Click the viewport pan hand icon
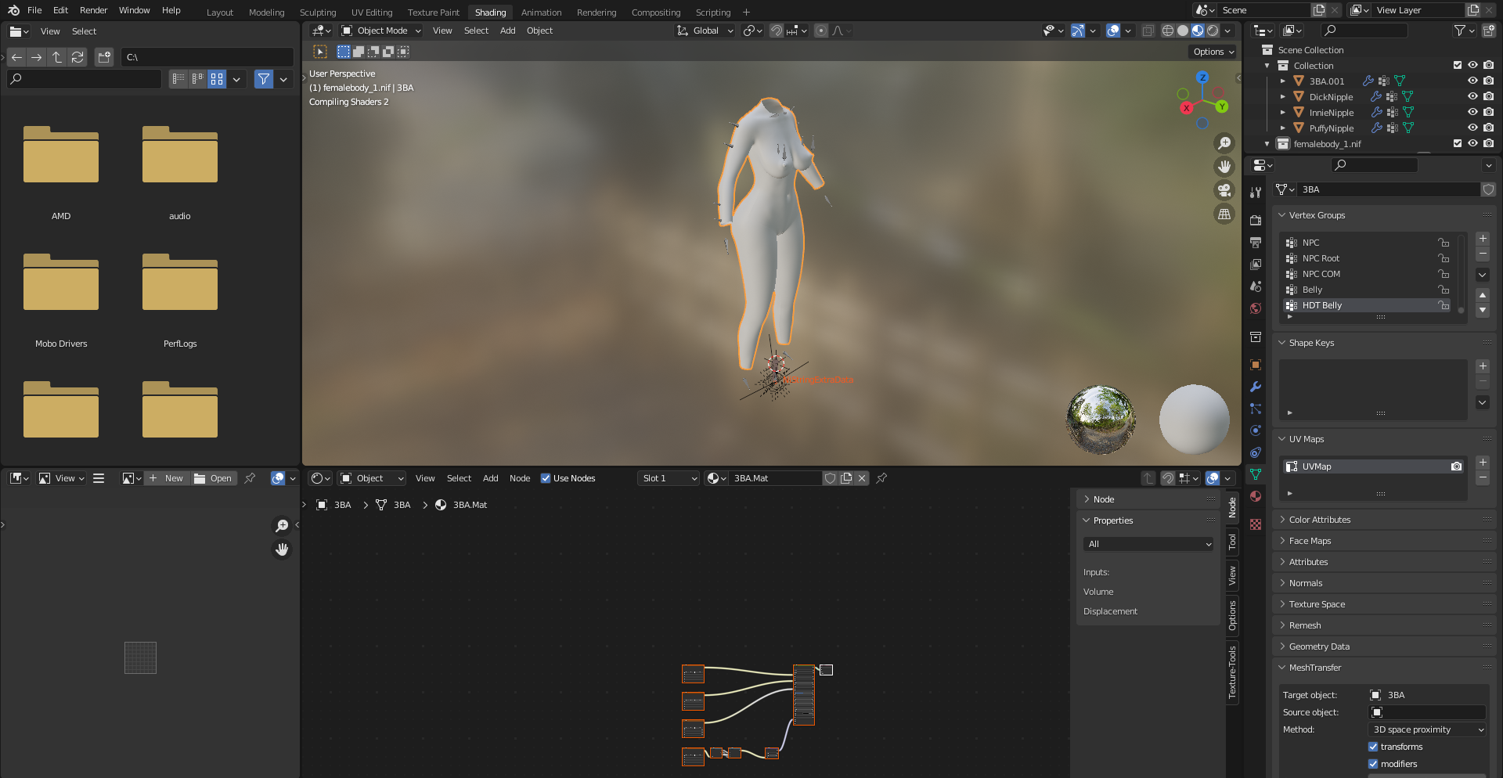The width and height of the screenshot is (1503, 778). pos(1224,167)
